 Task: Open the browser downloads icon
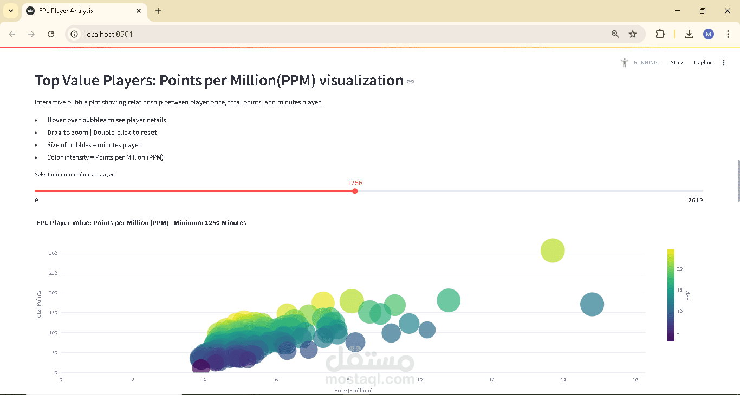point(689,34)
